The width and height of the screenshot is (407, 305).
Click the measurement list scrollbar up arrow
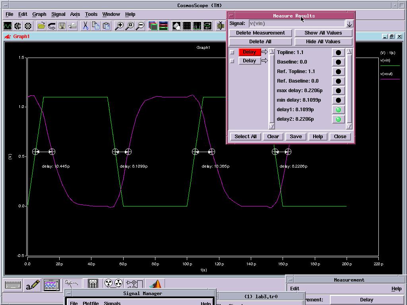[x=271, y=52]
